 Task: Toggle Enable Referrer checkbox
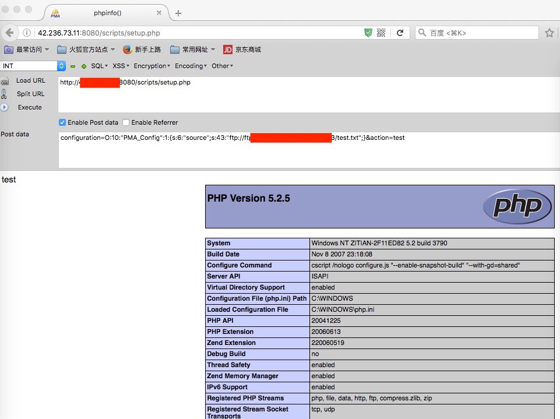point(126,122)
